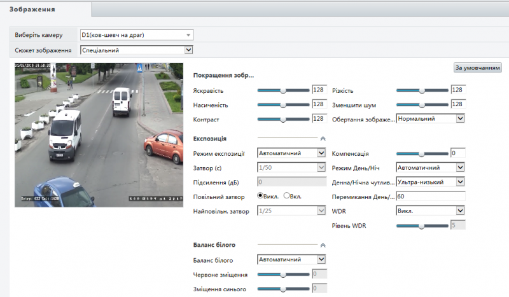The height and width of the screenshot is (297, 509).
Task: Open the Сюжет зображення dropdown
Action: click(137, 50)
